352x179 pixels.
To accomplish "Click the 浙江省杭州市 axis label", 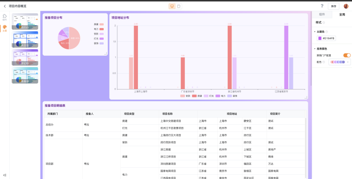I will coord(234,92).
